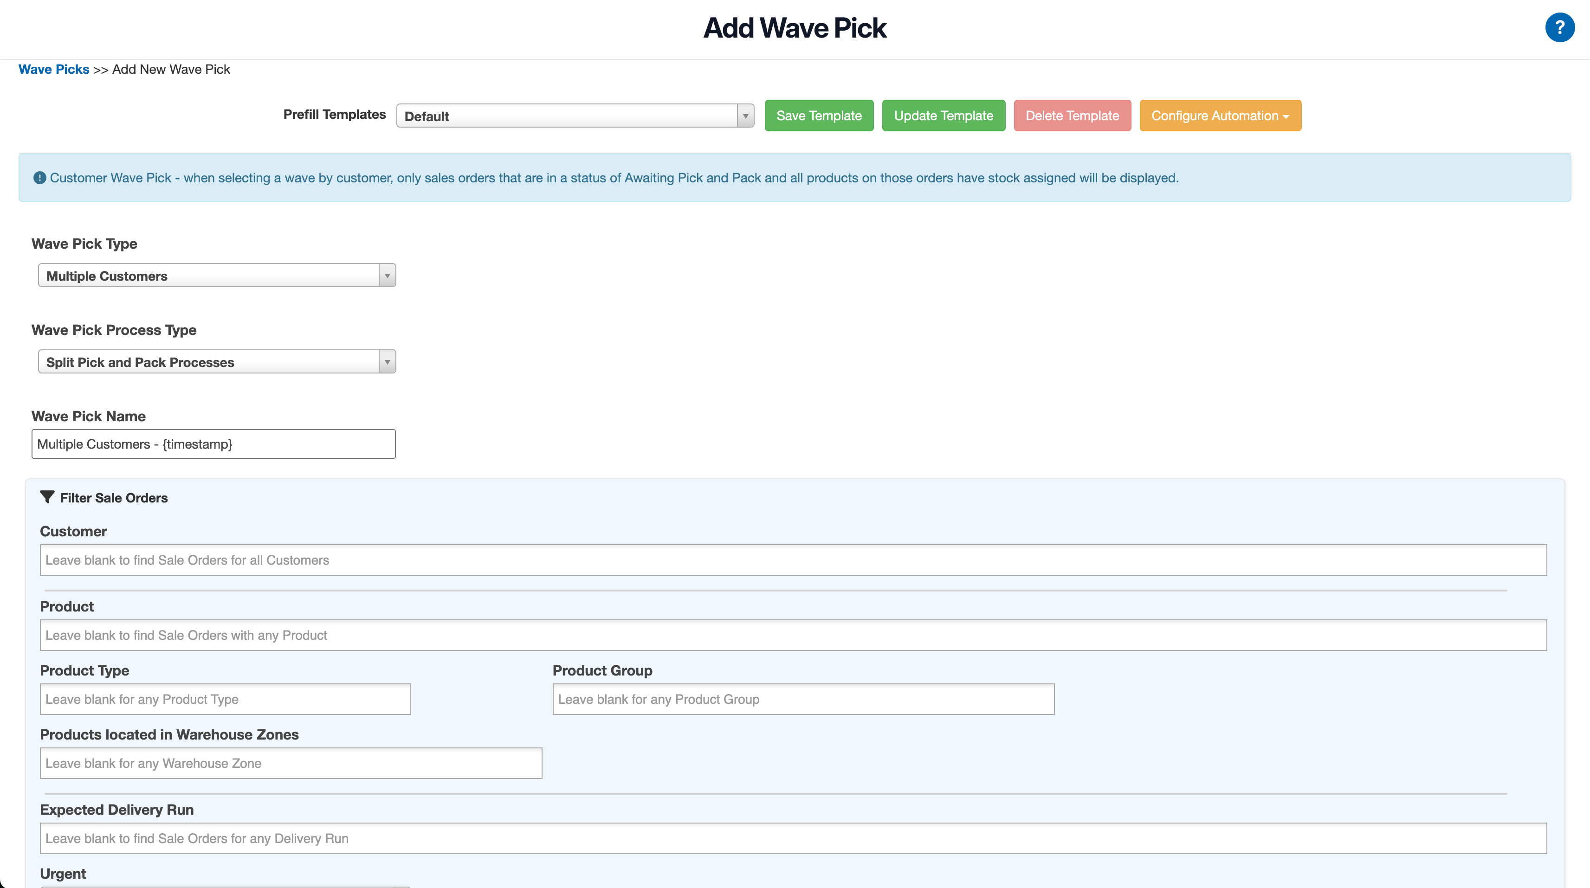Click the Save Template button

819,116
